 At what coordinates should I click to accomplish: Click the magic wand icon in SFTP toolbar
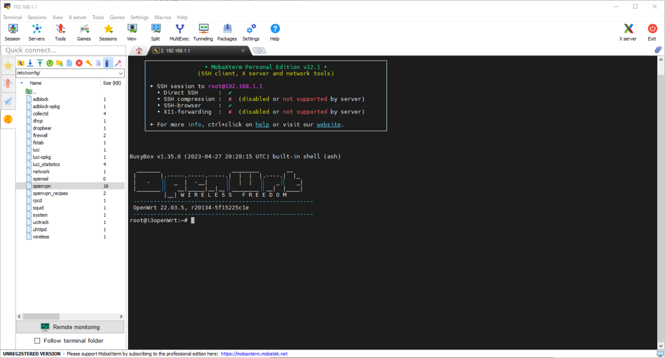pos(118,63)
